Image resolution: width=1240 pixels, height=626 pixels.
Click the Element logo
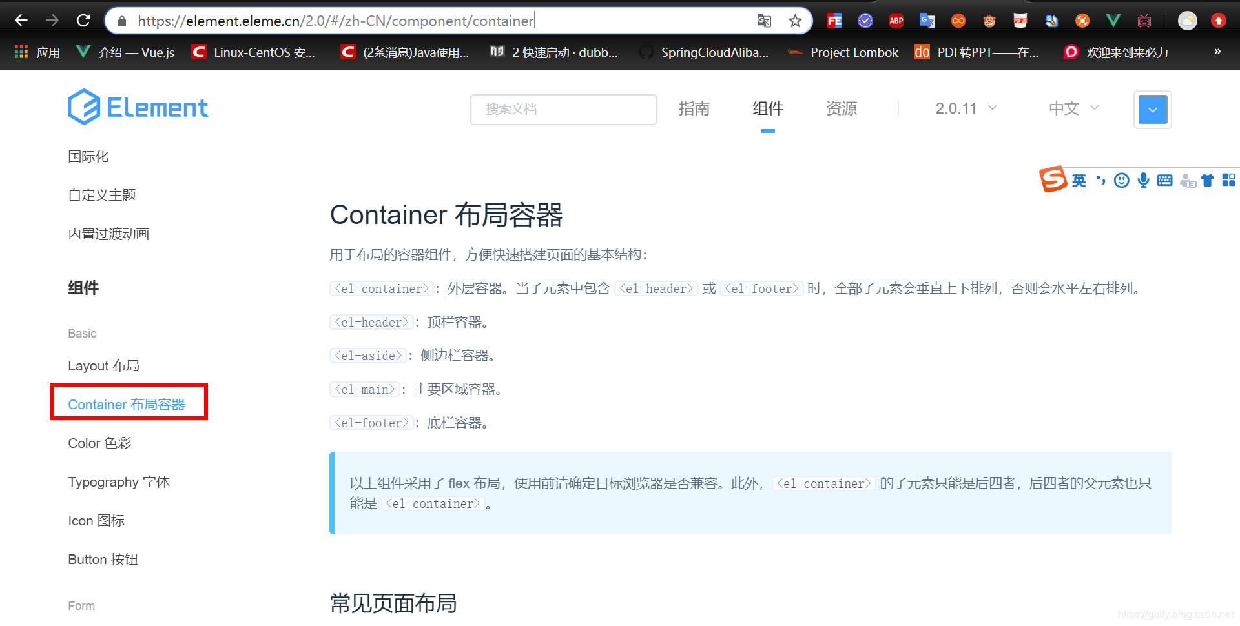[138, 106]
